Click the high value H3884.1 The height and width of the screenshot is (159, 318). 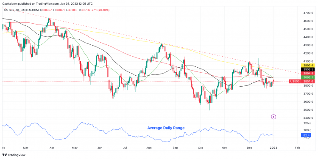pyautogui.click(x=59, y=10)
